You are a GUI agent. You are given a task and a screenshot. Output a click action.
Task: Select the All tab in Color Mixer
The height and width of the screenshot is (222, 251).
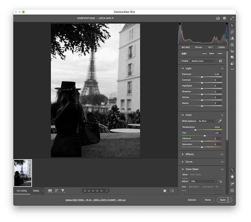pos(217,187)
